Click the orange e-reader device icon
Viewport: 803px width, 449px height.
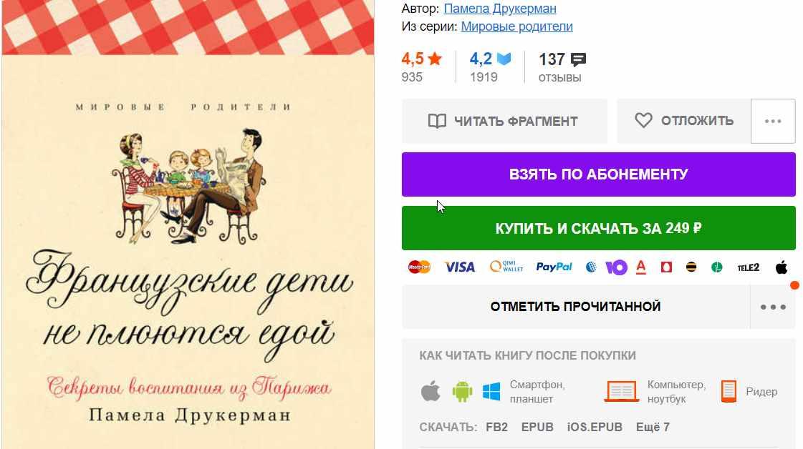(x=729, y=392)
